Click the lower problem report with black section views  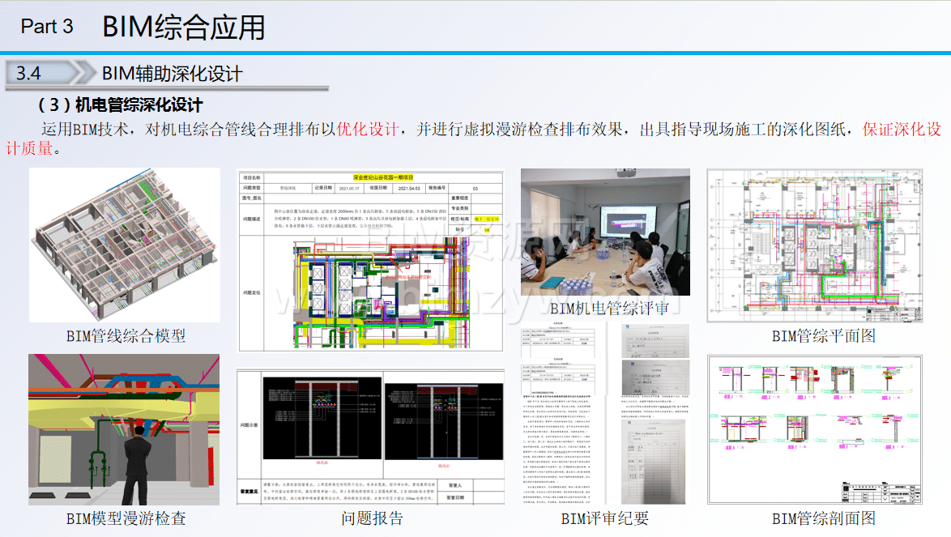coord(370,437)
